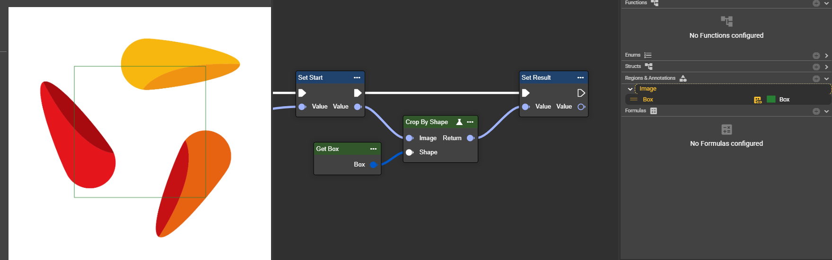Collapse the Image tree group
Screen dimensions: 832x260
click(x=630, y=89)
